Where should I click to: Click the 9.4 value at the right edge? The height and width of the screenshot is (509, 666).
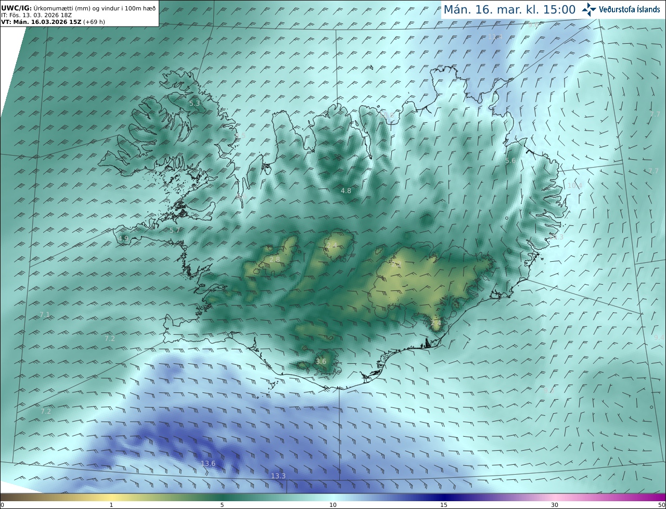(659, 338)
